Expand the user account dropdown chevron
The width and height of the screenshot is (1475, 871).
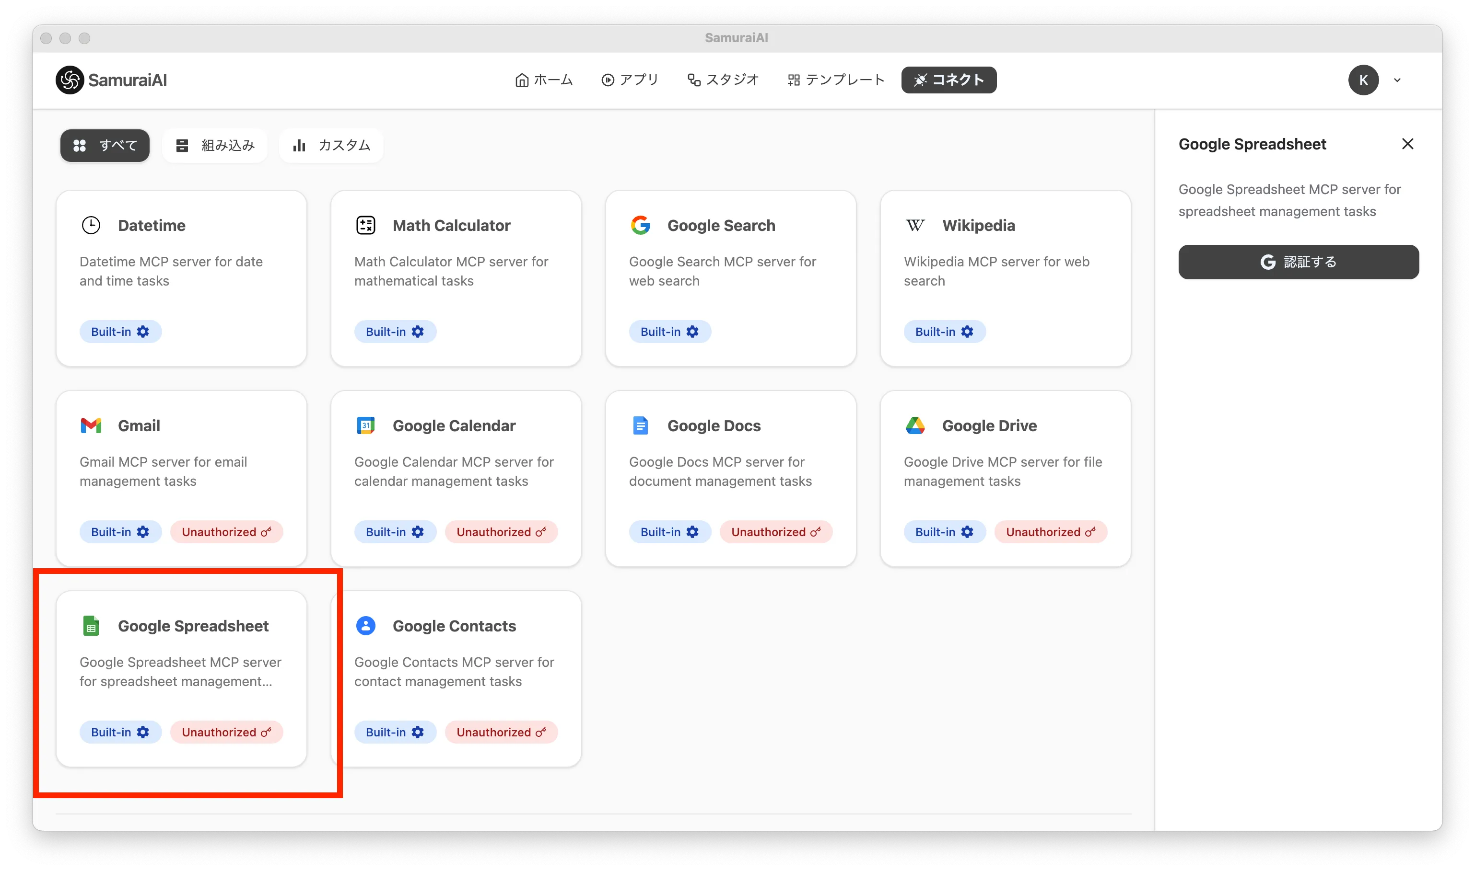[x=1397, y=80]
